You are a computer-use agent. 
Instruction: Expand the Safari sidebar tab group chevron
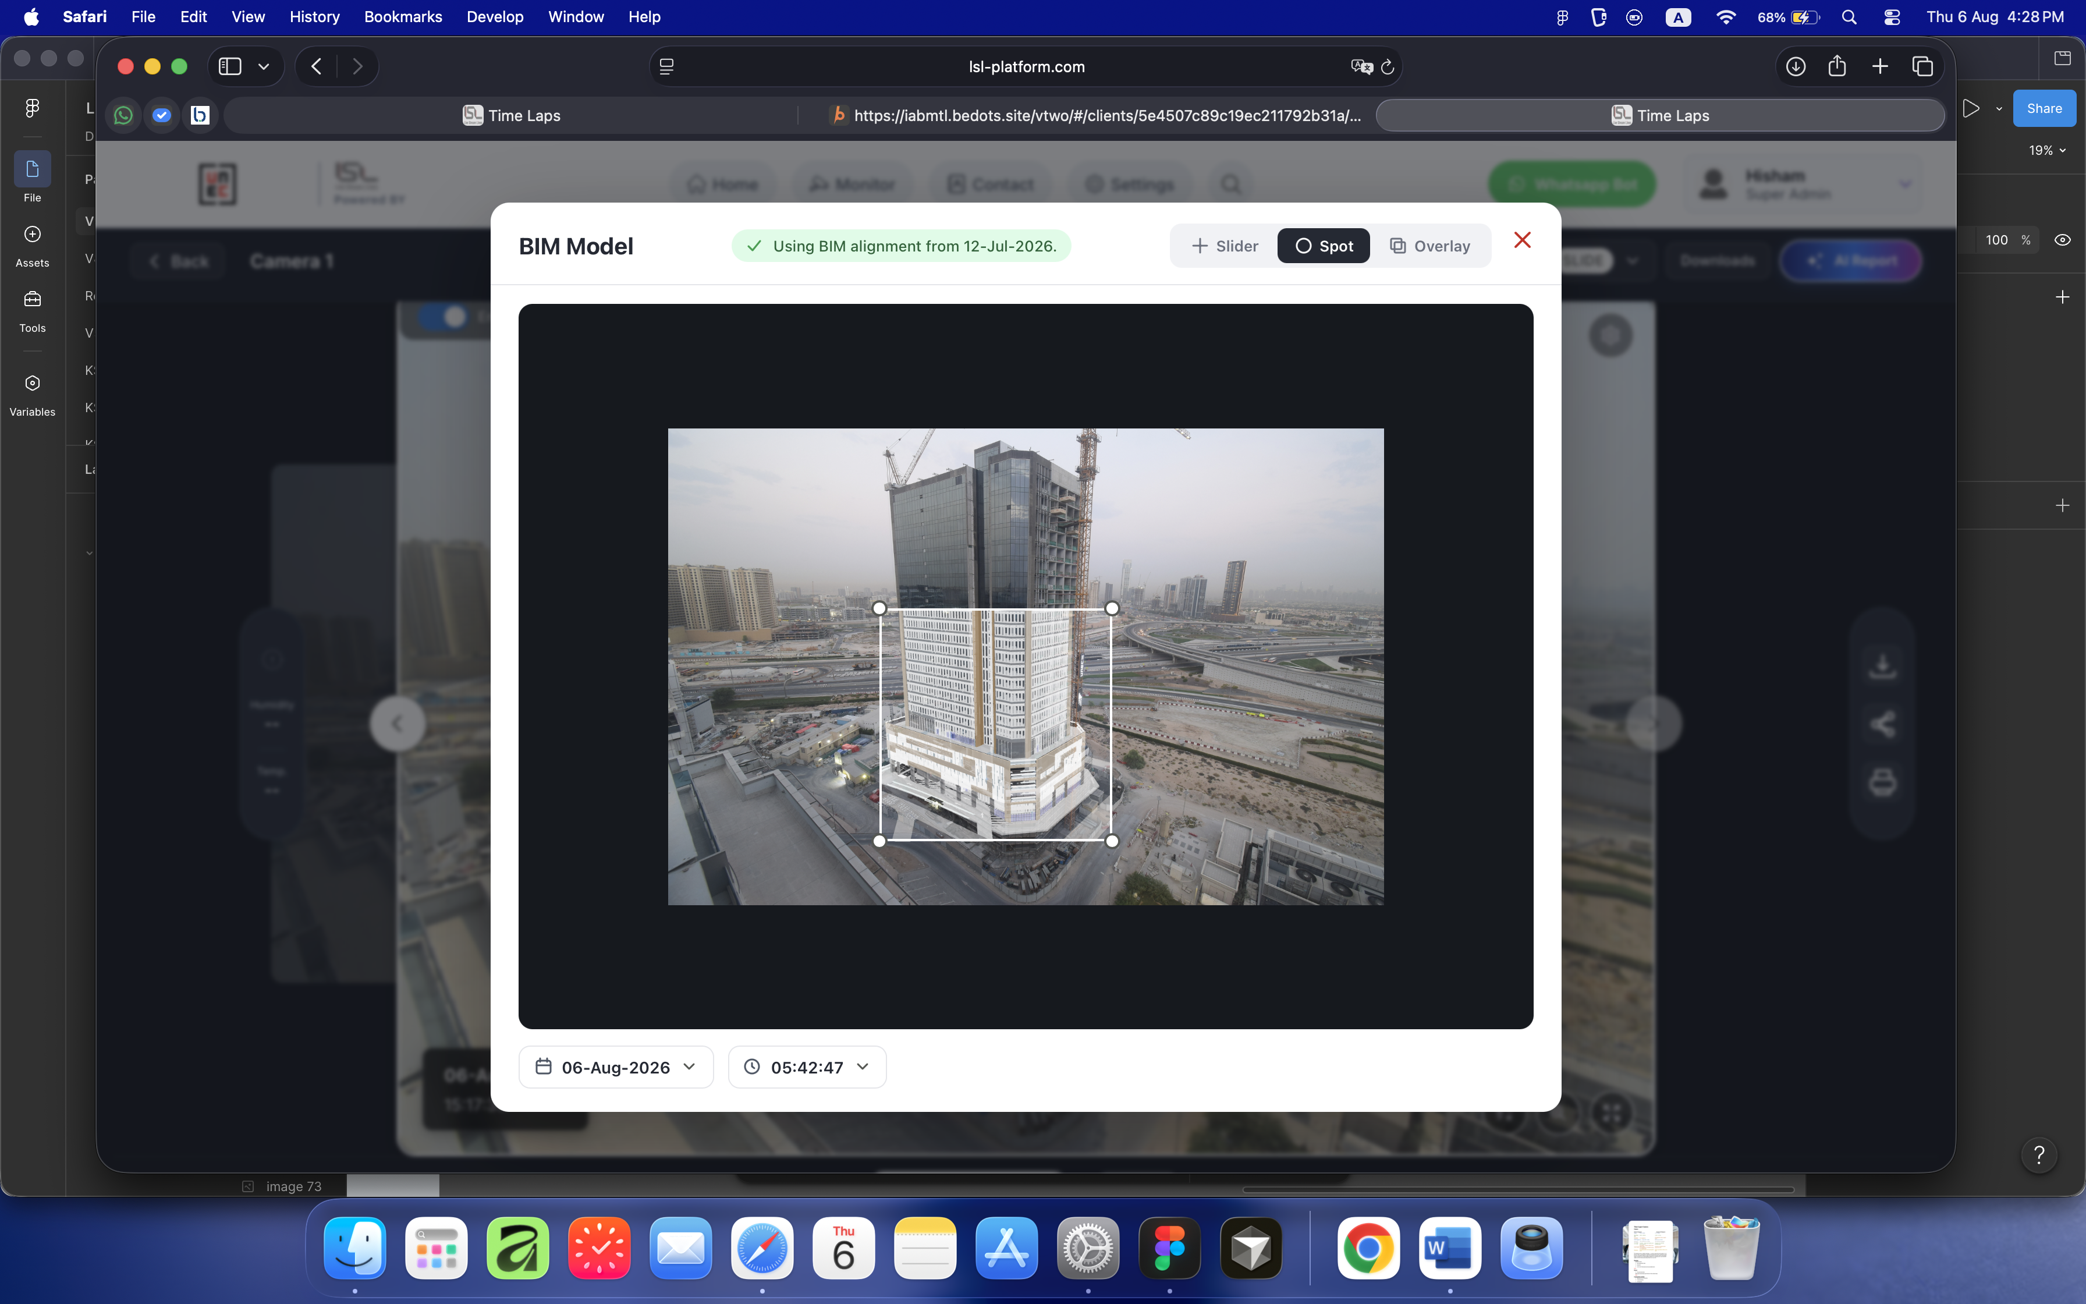click(x=264, y=66)
